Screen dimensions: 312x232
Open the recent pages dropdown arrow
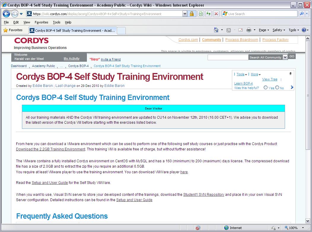click(x=21, y=14)
